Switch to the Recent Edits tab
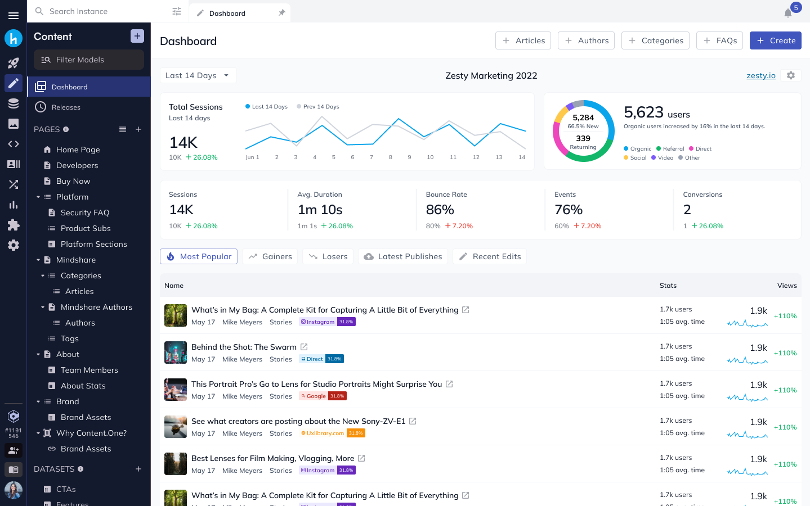Viewport: 810px width, 506px height. [x=489, y=256]
